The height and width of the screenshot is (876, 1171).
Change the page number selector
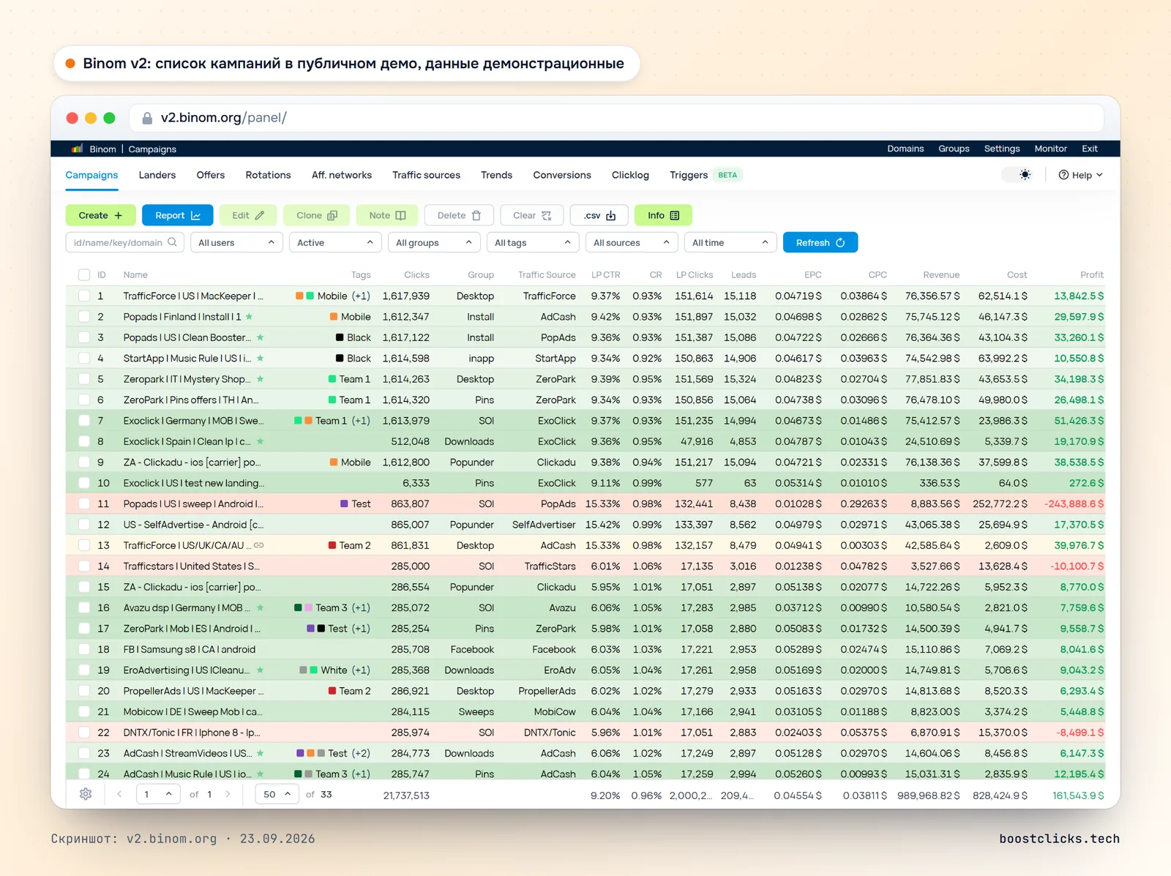158,794
